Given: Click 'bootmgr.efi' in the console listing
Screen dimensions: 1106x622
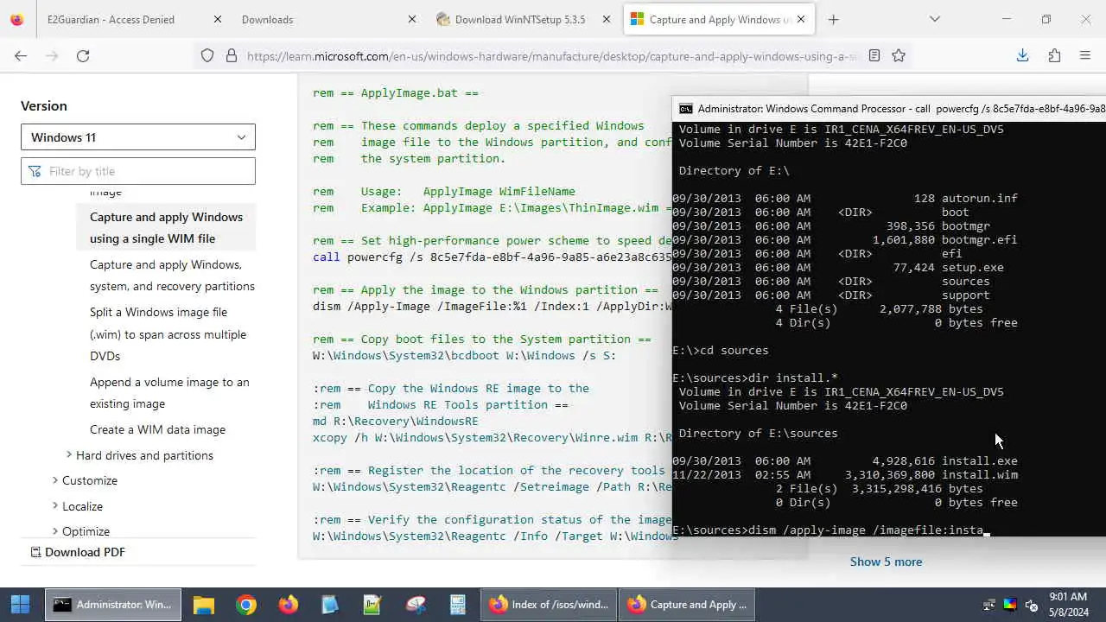Looking at the screenshot, I should coord(980,239).
